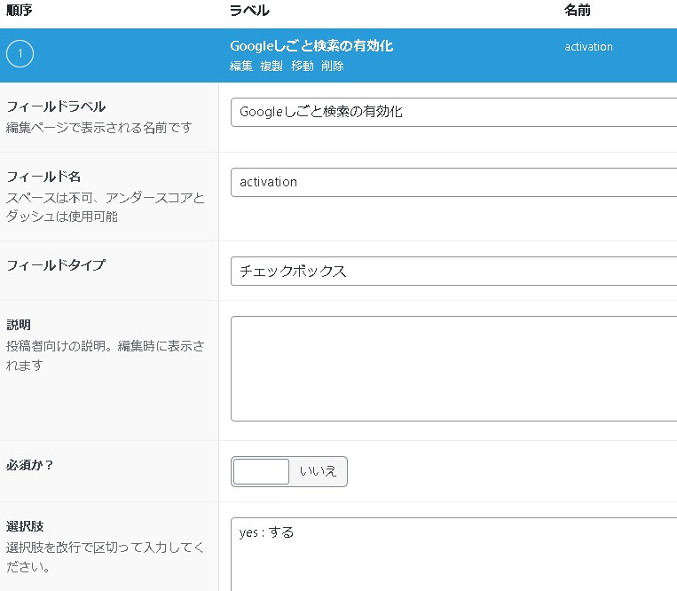Open the フィールドタイプ dropdown showing チェックボックス
The width and height of the screenshot is (677, 591).
453,272
